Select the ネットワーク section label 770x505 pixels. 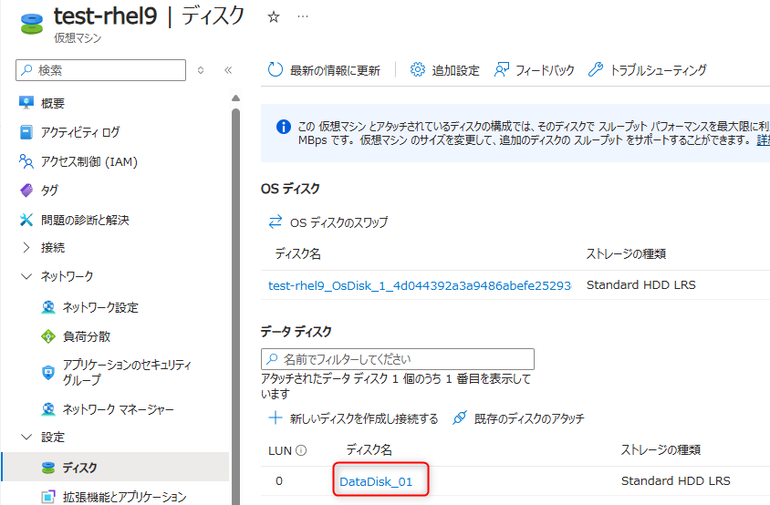click(x=68, y=276)
